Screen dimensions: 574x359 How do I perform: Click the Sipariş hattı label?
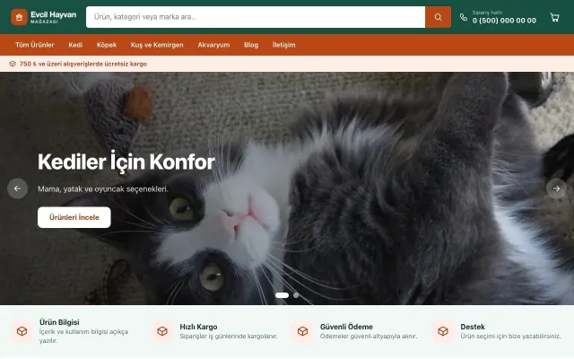487,13
